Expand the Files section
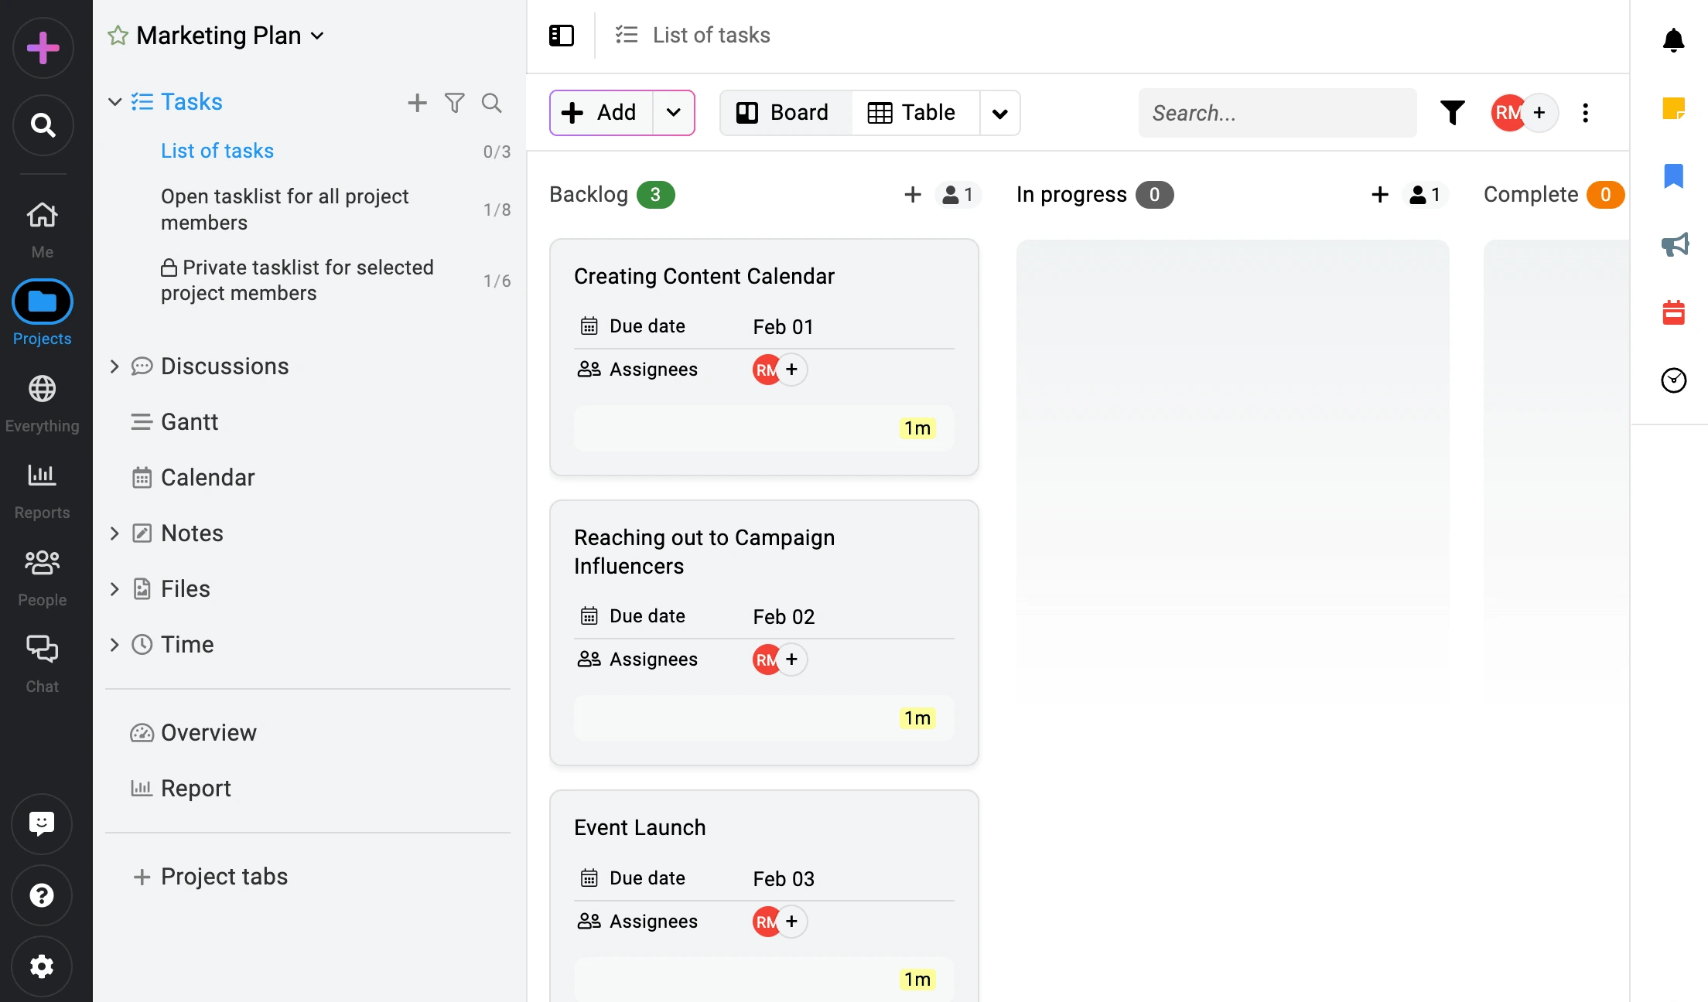Screen dimensions: 1708x1002 (114, 589)
